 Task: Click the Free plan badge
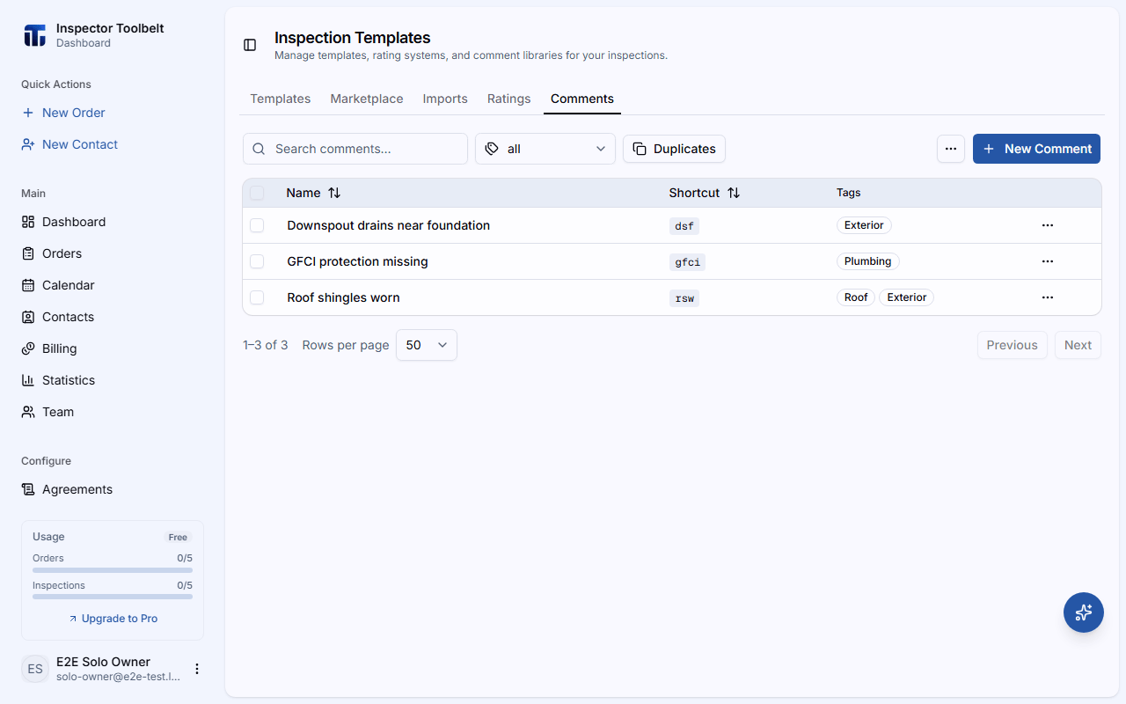coord(178,537)
